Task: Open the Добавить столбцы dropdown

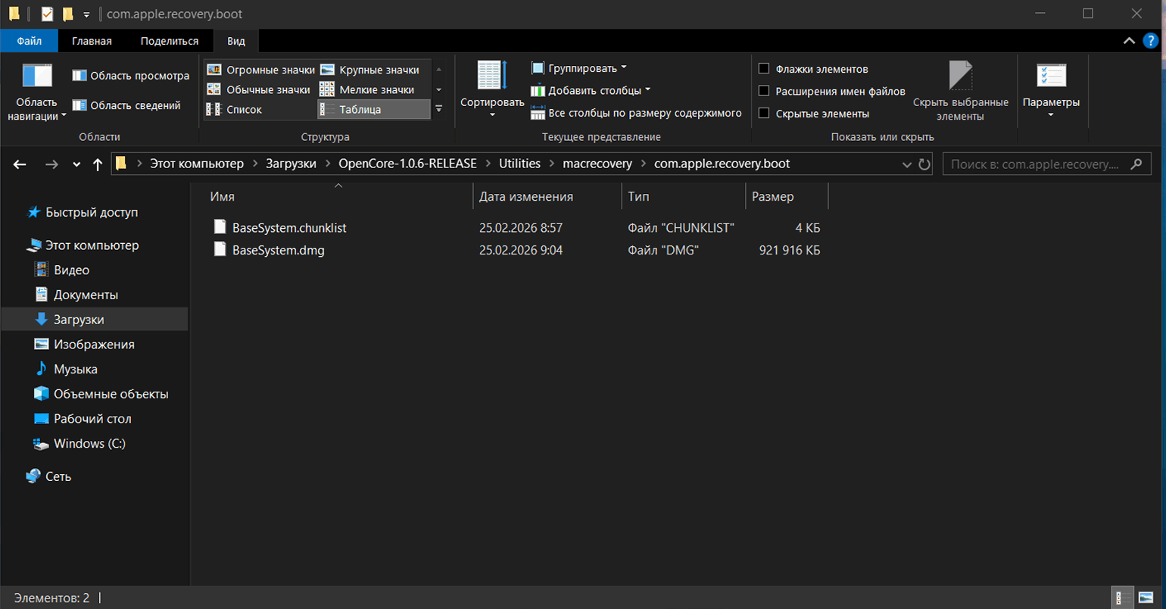Action: (x=591, y=90)
